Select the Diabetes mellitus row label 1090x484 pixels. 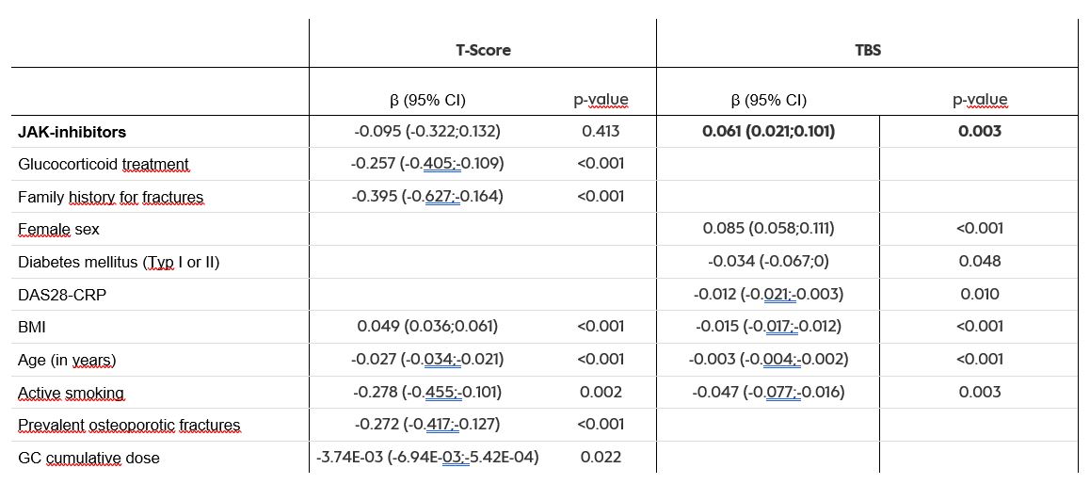tap(119, 262)
